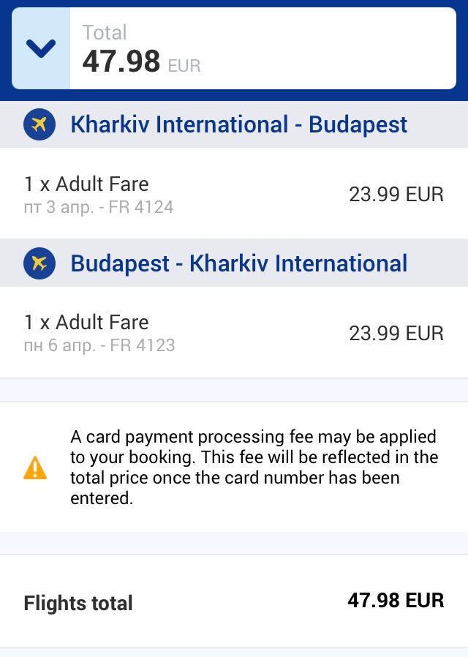Click the EUR currency label beside the top total
This screenshot has height=657, width=468.
point(184,67)
